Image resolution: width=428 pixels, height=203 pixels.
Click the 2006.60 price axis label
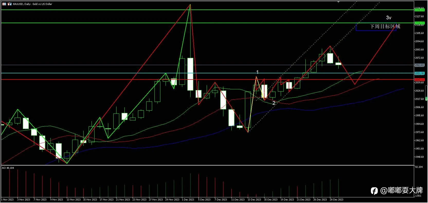coord(419,107)
